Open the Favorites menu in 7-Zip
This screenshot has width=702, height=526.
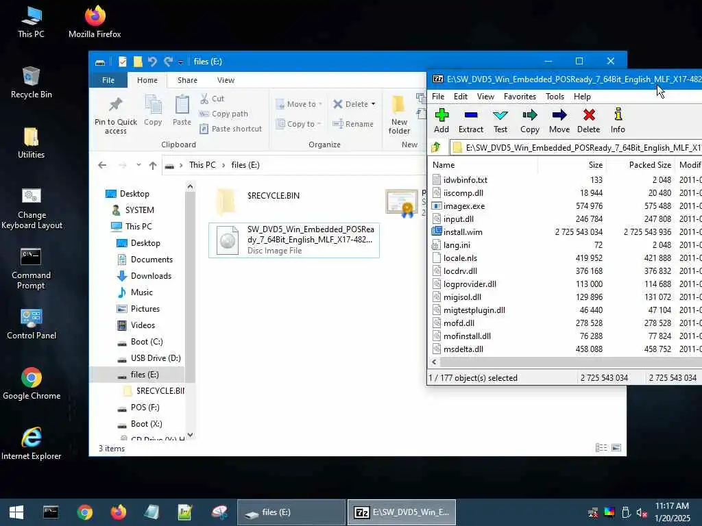point(520,96)
